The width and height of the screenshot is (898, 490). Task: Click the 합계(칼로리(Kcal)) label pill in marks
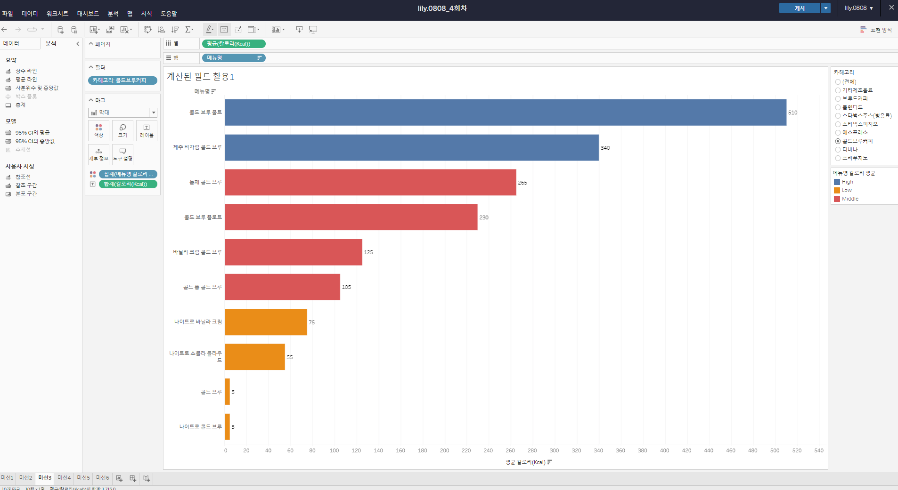(x=128, y=184)
